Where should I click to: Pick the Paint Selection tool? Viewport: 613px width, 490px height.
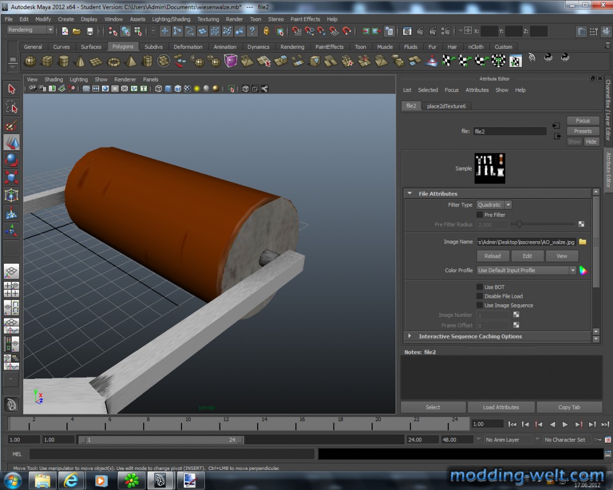click(x=11, y=125)
